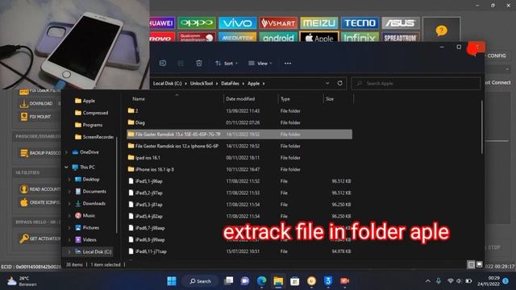Viewport: 516px width, 290px height.
Task: Click DOWNLOAD in UnlockTool sidebar
Action: click(36, 104)
